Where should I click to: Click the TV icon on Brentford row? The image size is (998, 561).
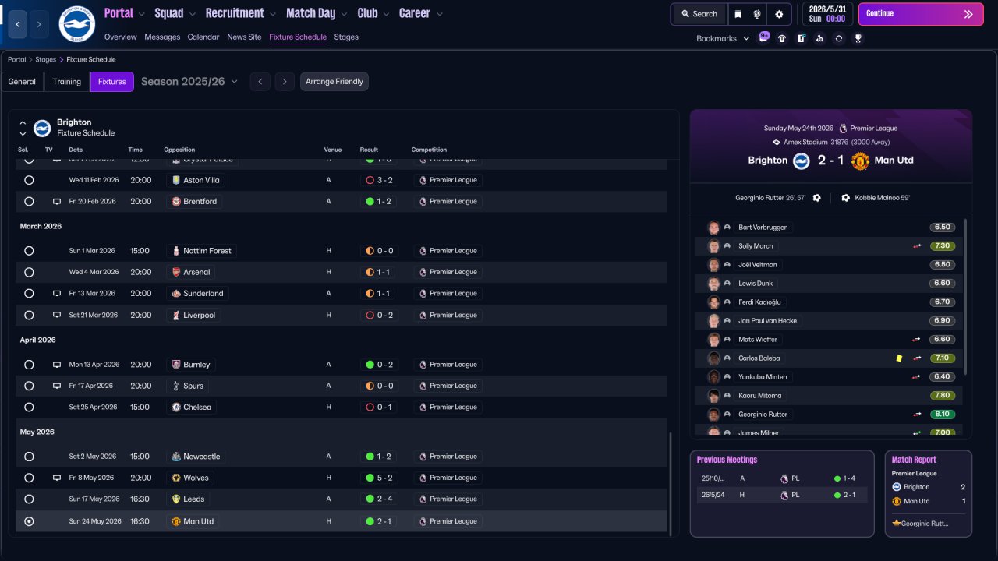pyautogui.click(x=56, y=201)
